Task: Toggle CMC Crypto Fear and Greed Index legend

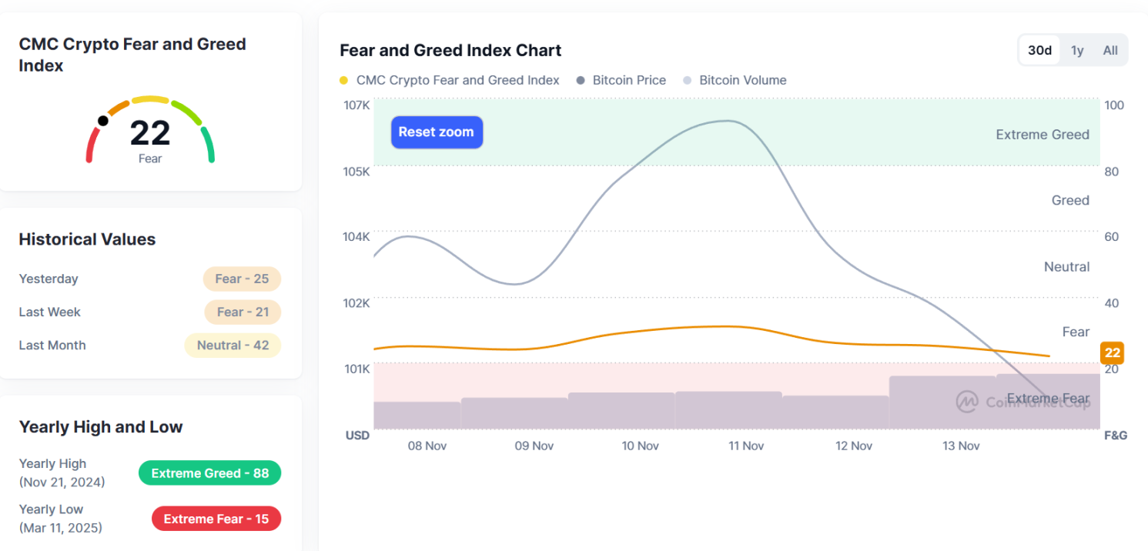Action: pyautogui.click(x=457, y=80)
